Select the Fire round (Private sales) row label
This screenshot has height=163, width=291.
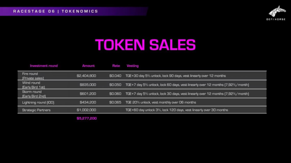pos(33,76)
